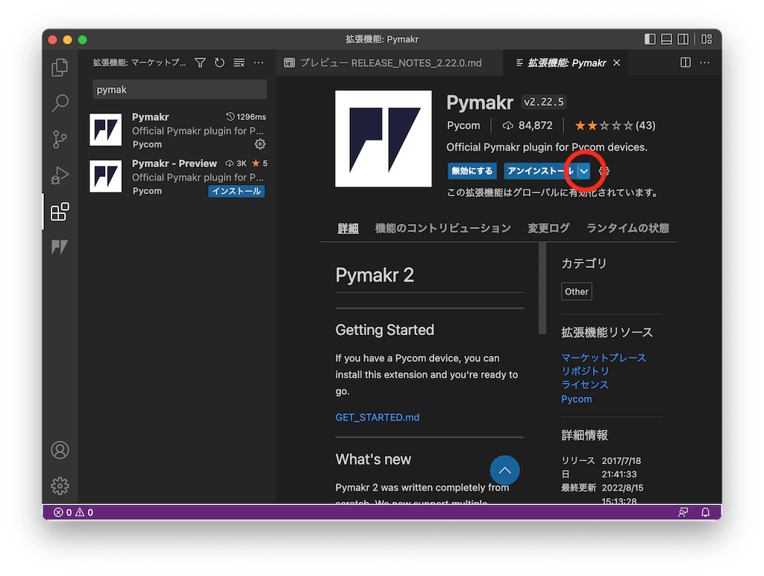Open the Source Control view
The width and height of the screenshot is (764, 576).
pos(60,140)
